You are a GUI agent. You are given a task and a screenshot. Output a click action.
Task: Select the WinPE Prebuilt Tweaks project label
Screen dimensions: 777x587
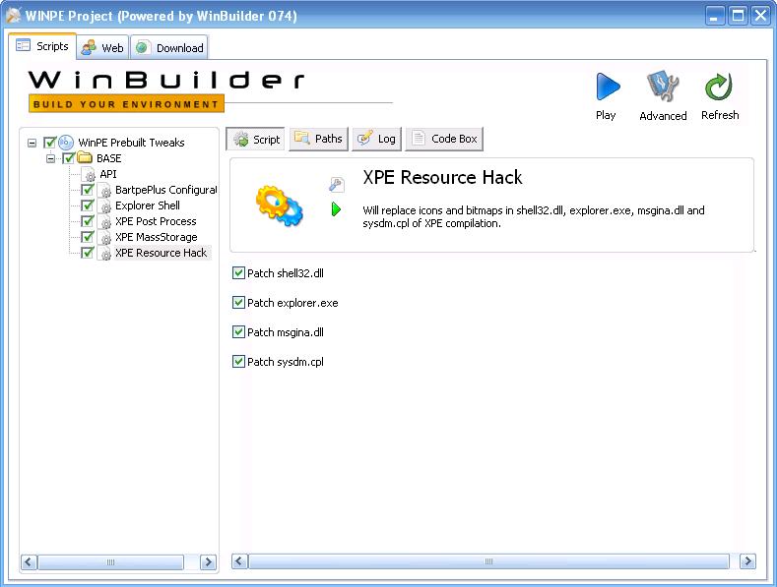click(131, 143)
